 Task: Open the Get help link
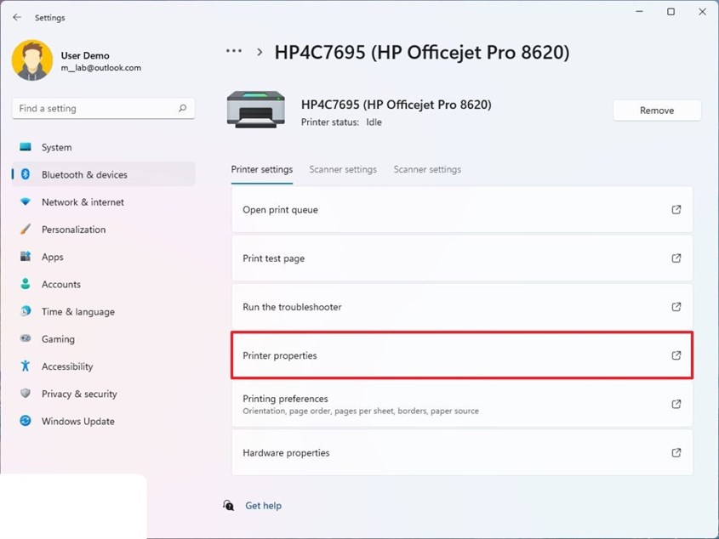263,505
